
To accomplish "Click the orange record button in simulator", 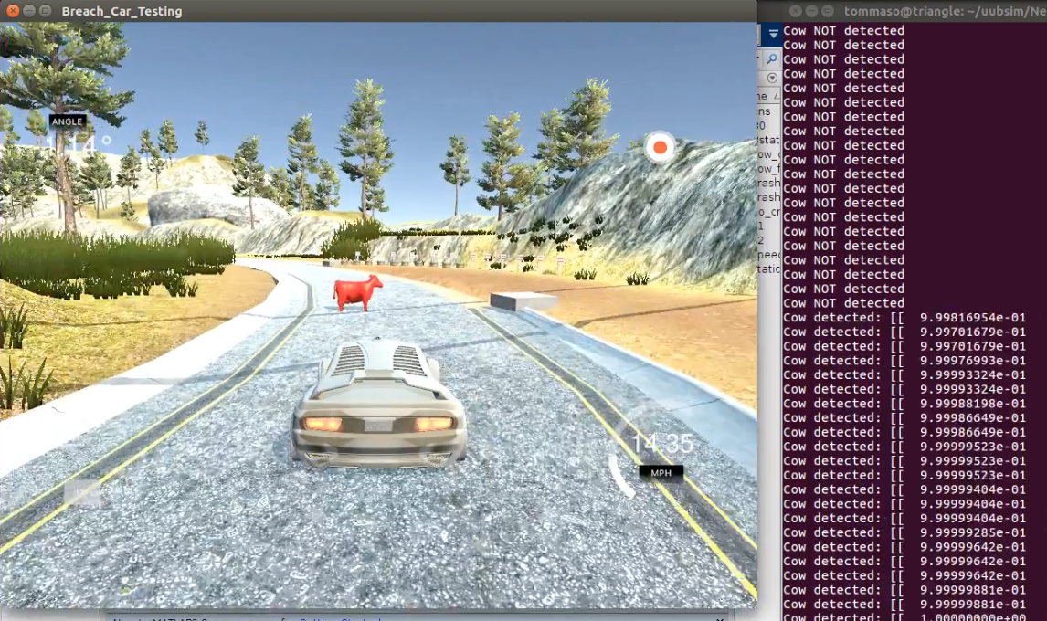I will tap(660, 148).
